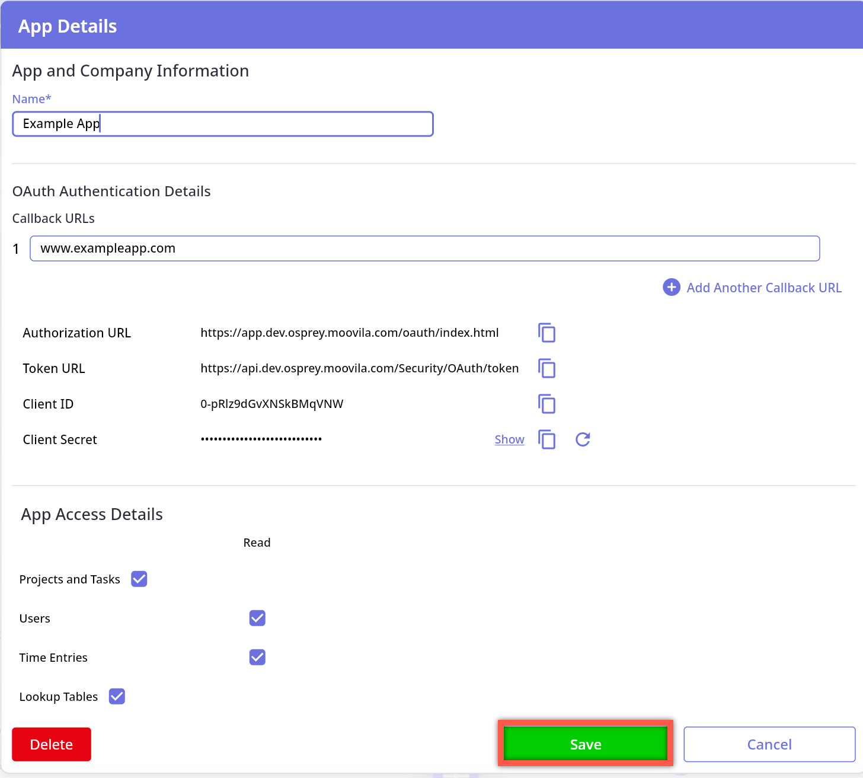
Task: Show the hidden Client Secret
Action: (x=509, y=439)
